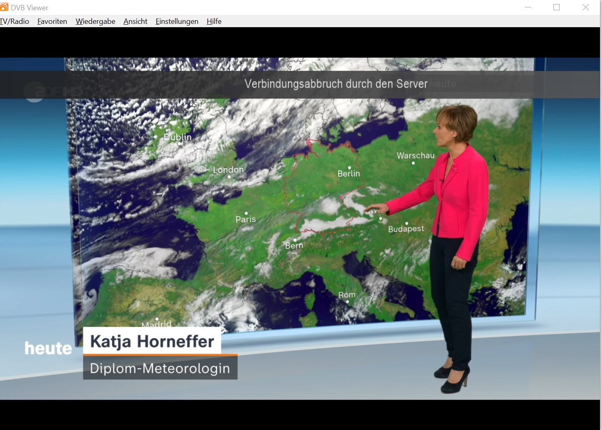
Task: Close the DVB Viewer window
Action: [x=586, y=7]
